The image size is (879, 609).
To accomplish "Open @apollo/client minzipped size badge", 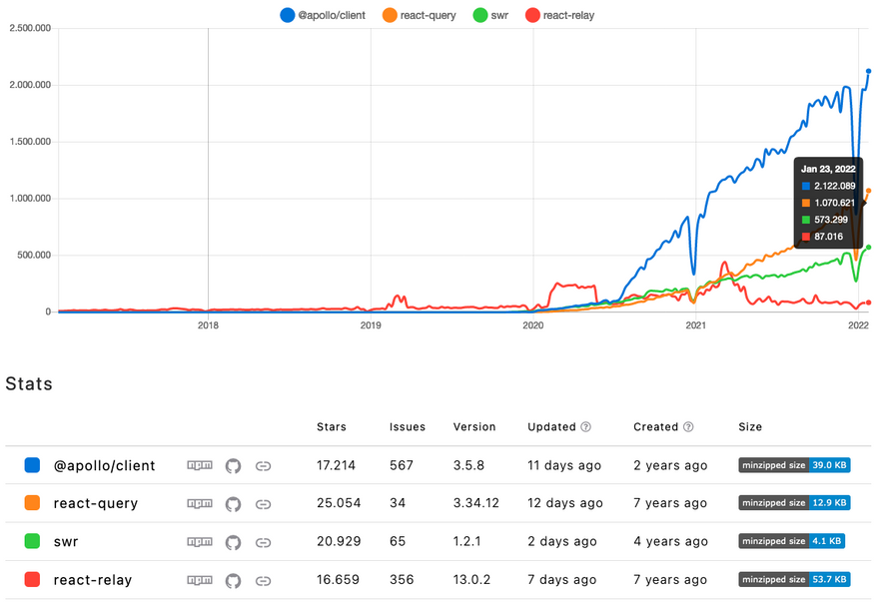I will click(x=794, y=465).
